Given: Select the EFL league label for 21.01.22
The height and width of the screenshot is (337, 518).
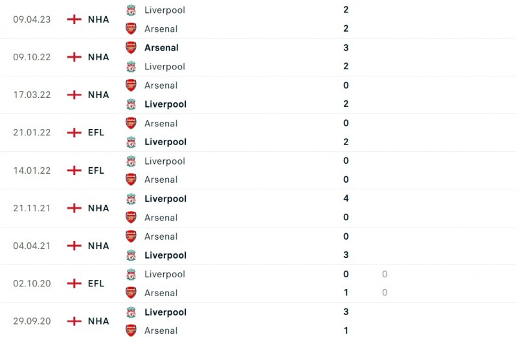Looking at the screenshot, I should [x=96, y=133].
